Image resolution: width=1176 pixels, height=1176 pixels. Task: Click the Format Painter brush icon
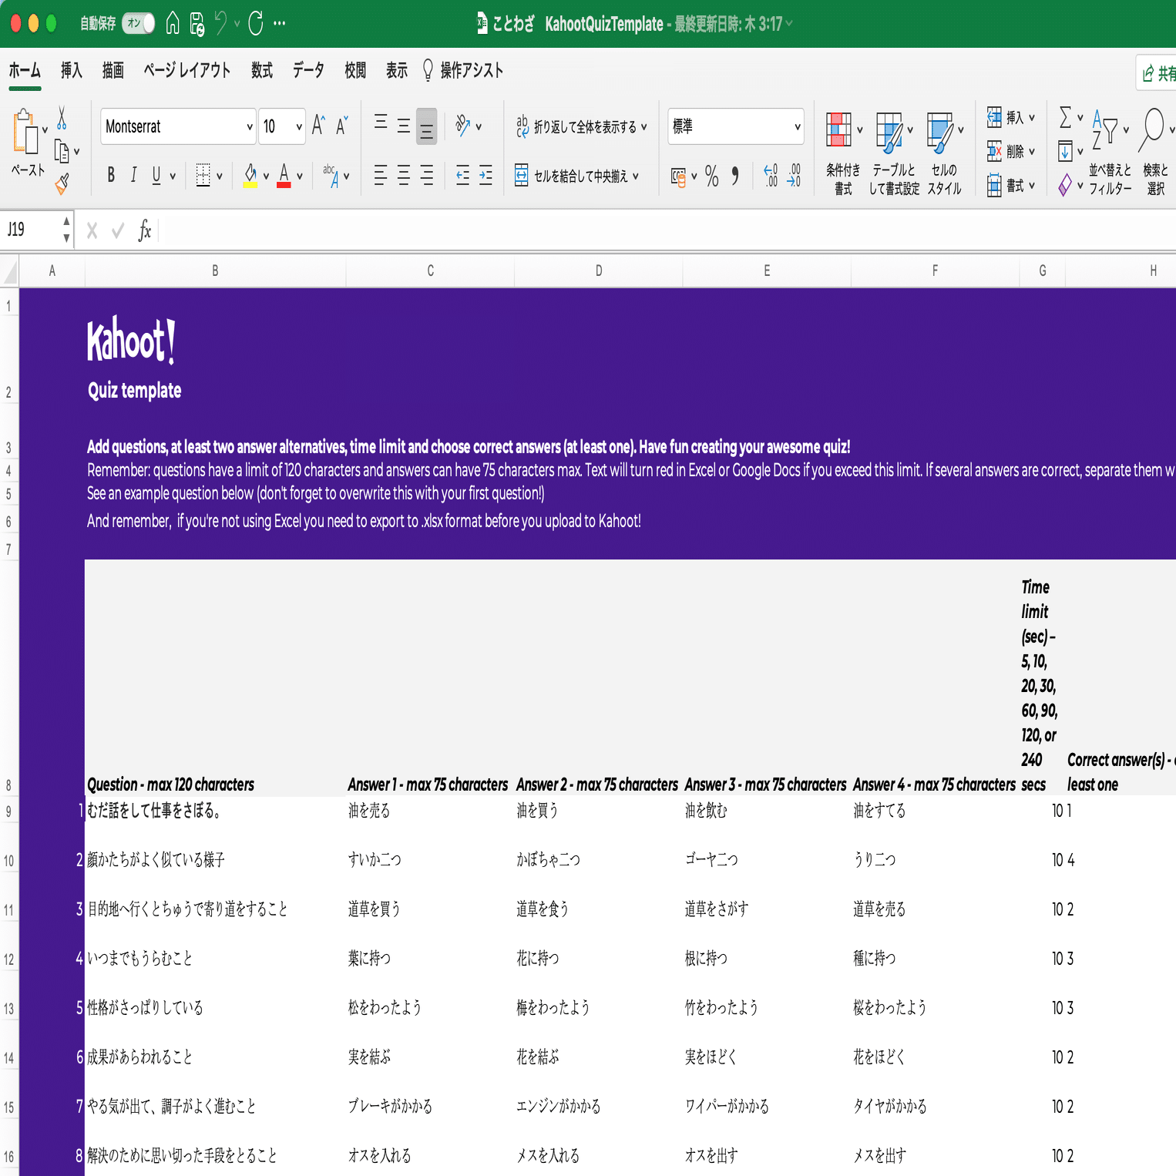point(62,184)
